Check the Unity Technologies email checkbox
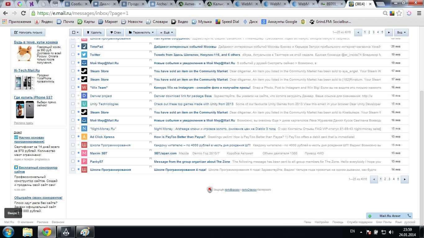The image size is (424, 238). coord(73,104)
